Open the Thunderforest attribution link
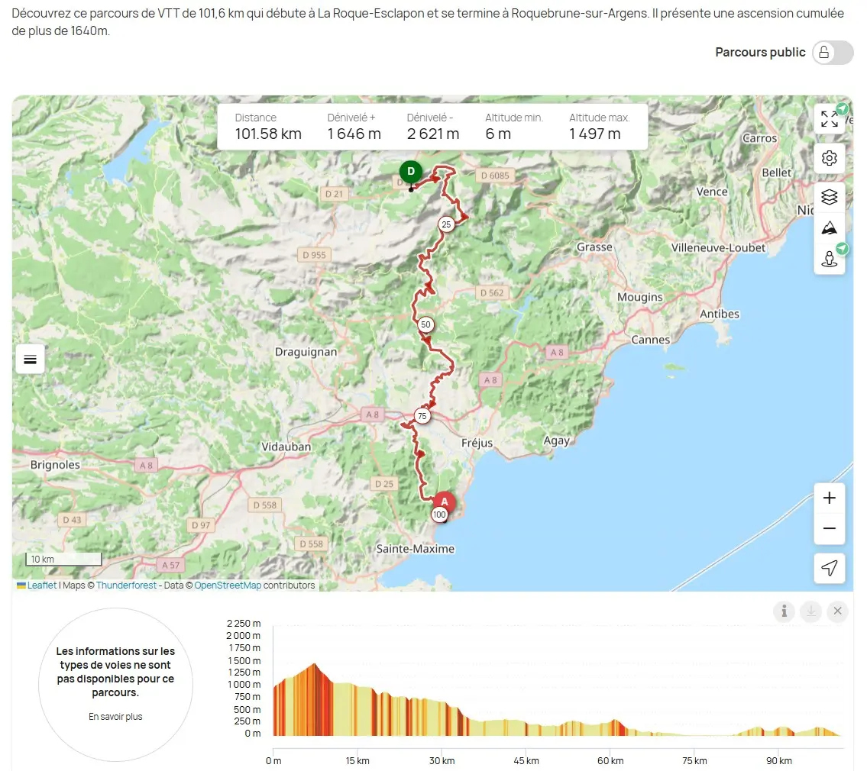 pos(126,586)
